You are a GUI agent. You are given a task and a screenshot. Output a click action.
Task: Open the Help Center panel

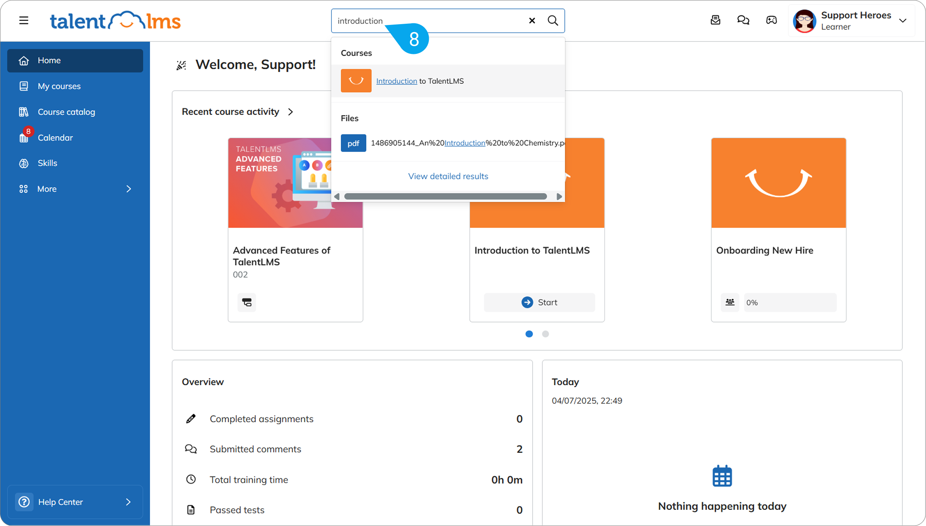coord(75,502)
